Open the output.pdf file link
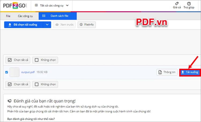The width and height of the screenshot is (201, 122). (x=28, y=72)
